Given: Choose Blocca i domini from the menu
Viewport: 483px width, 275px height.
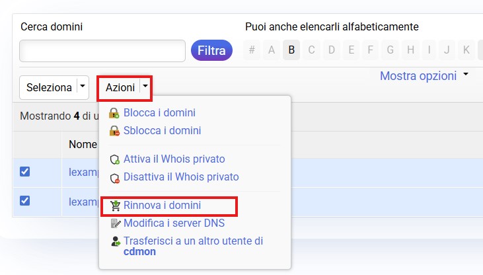Looking at the screenshot, I should pos(159,113).
